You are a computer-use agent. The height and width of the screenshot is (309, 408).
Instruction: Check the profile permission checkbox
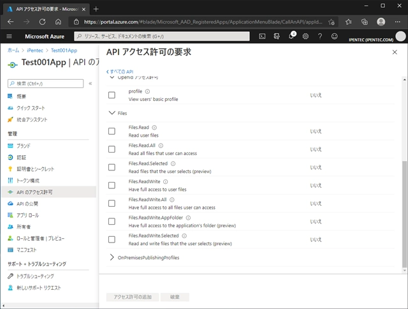tap(112, 95)
